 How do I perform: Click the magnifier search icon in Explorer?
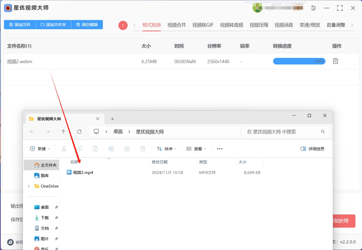323,132
